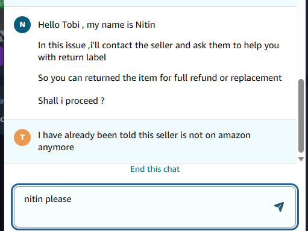Screen dimensions: 308x231
Task: Focus the message box containing "nitin please"
Action: click(x=155, y=207)
